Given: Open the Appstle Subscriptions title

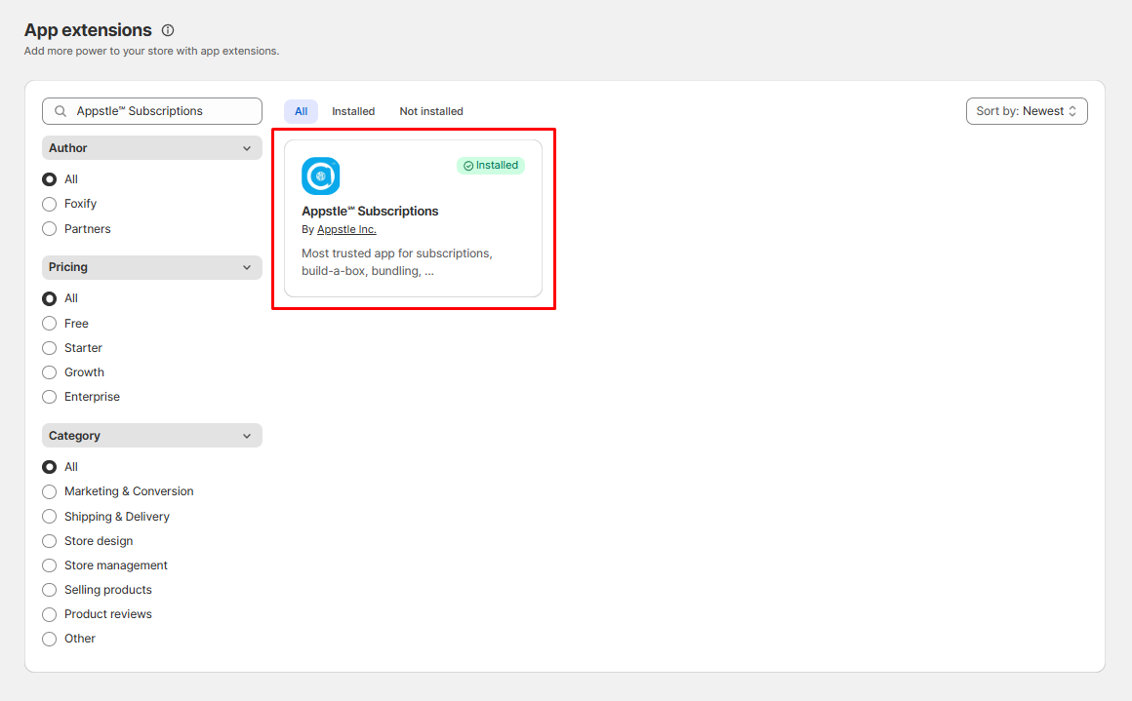Looking at the screenshot, I should pos(370,212).
